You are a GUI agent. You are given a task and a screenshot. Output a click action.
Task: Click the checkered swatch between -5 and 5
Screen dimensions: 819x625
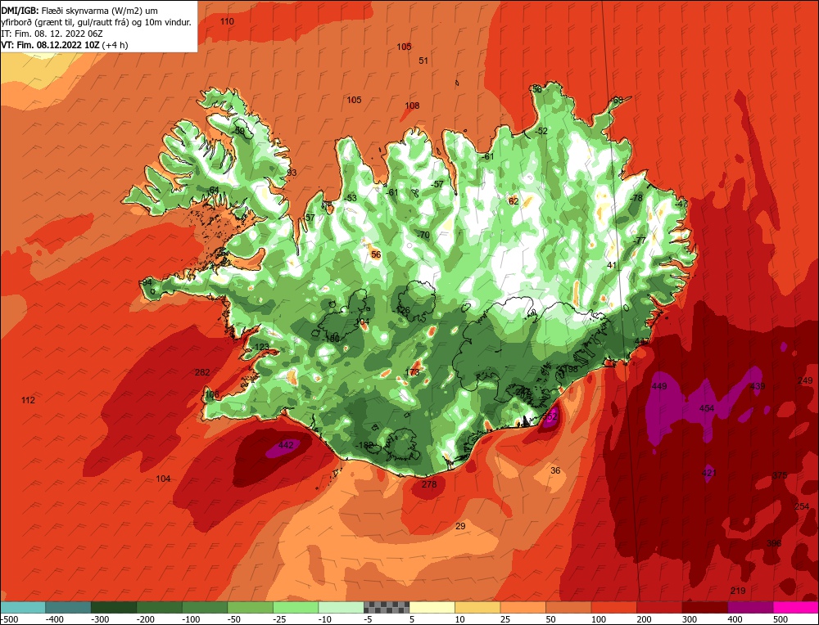click(x=387, y=607)
